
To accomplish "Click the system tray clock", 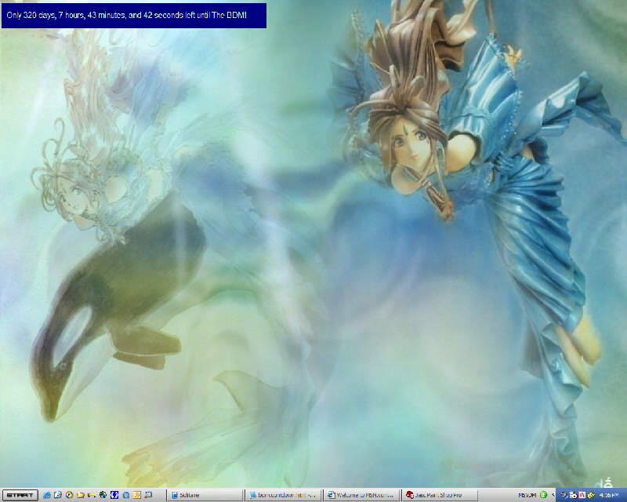I will click(610, 495).
